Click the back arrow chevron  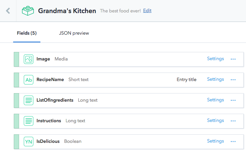8,11
